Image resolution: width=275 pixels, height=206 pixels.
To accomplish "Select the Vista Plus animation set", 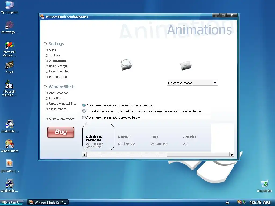I will pyautogui.click(x=189, y=140).
